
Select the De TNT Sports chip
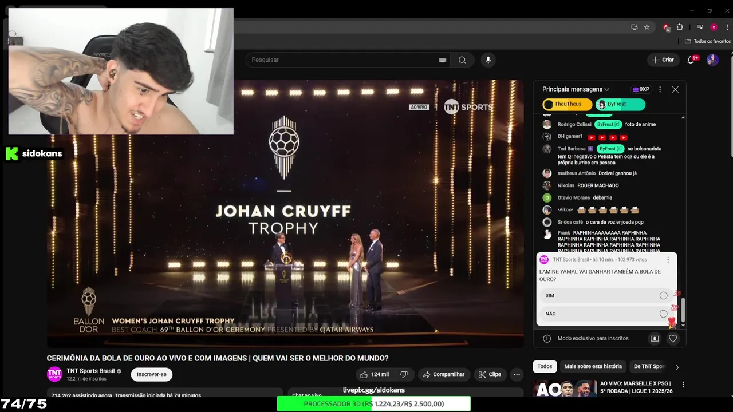click(649, 366)
